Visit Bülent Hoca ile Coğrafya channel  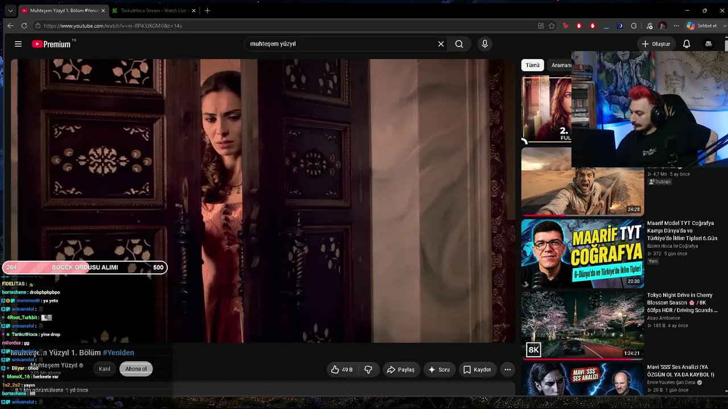(672, 246)
